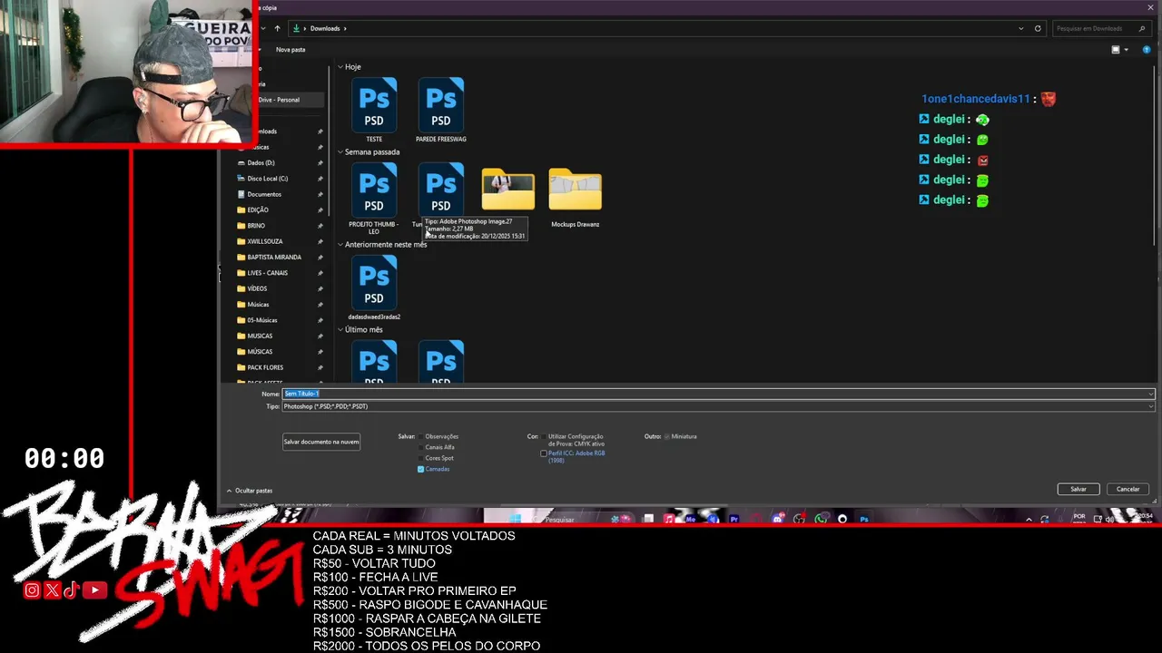The image size is (1162, 653).
Task: Open WhatsApp from the taskbar
Action: (821, 519)
